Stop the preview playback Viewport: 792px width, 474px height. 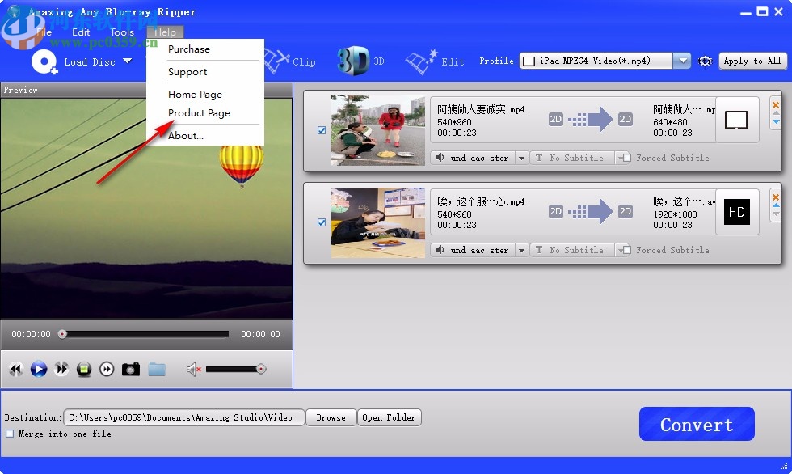coord(84,369)
